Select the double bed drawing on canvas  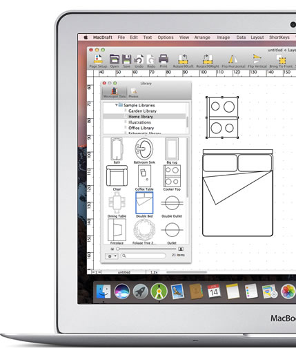pos(237,193)
